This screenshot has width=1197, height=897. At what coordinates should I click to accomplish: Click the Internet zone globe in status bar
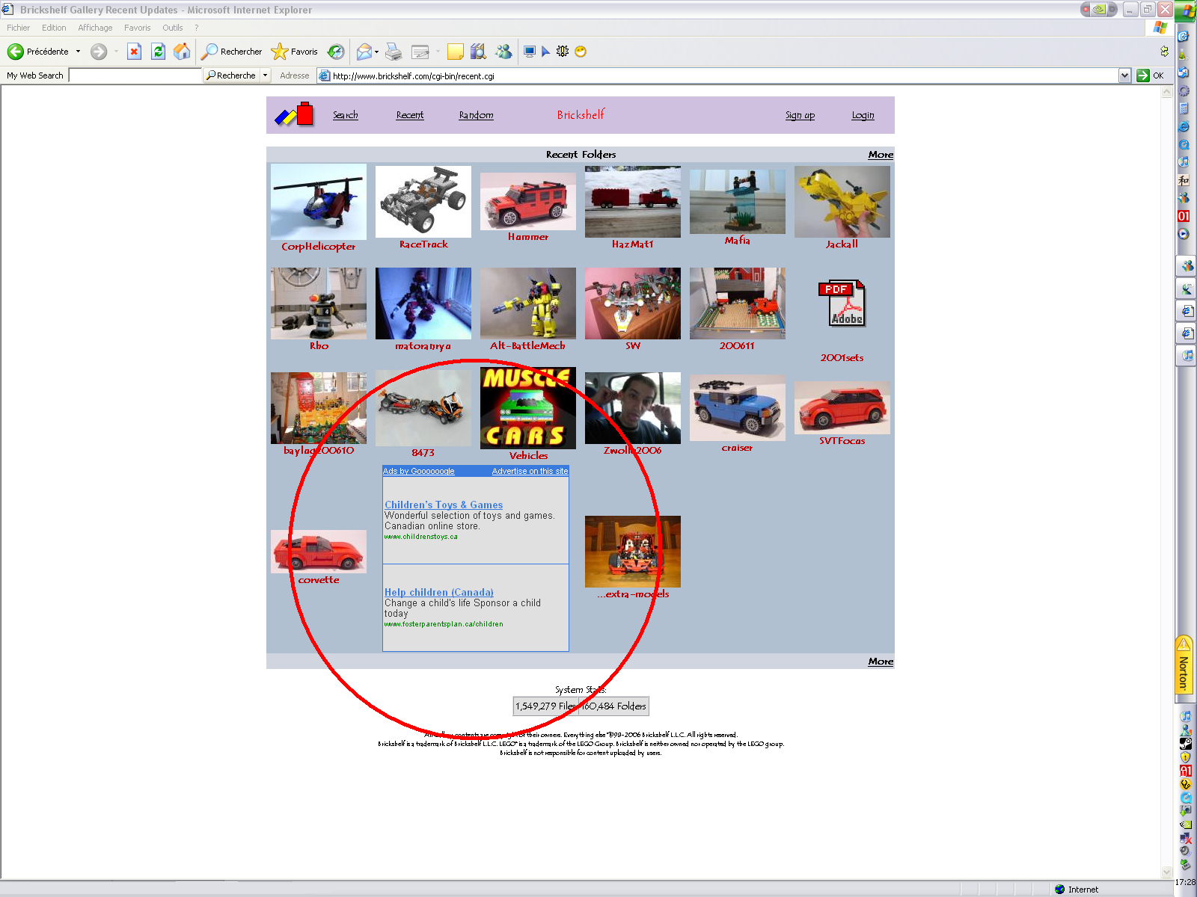click(x=1059, y=890)
